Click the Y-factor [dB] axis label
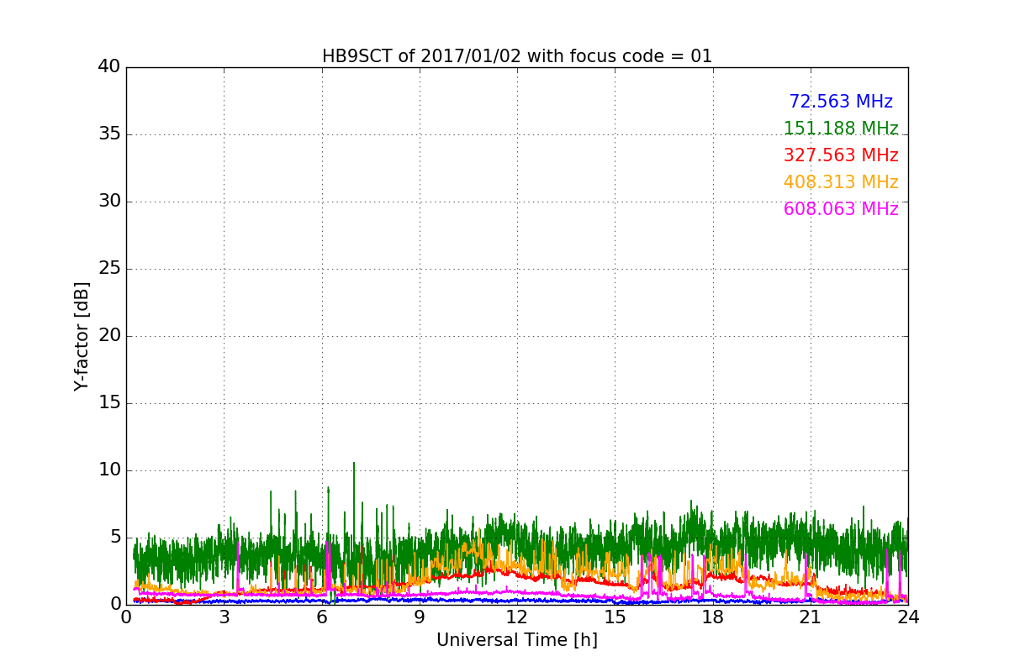The height and width of the screenshot is (672, 1009). 82,336
